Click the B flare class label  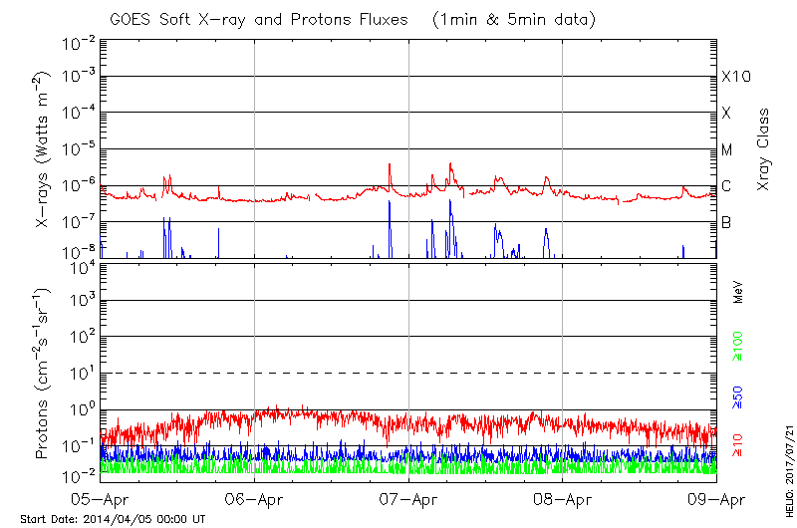click(726, 222)
